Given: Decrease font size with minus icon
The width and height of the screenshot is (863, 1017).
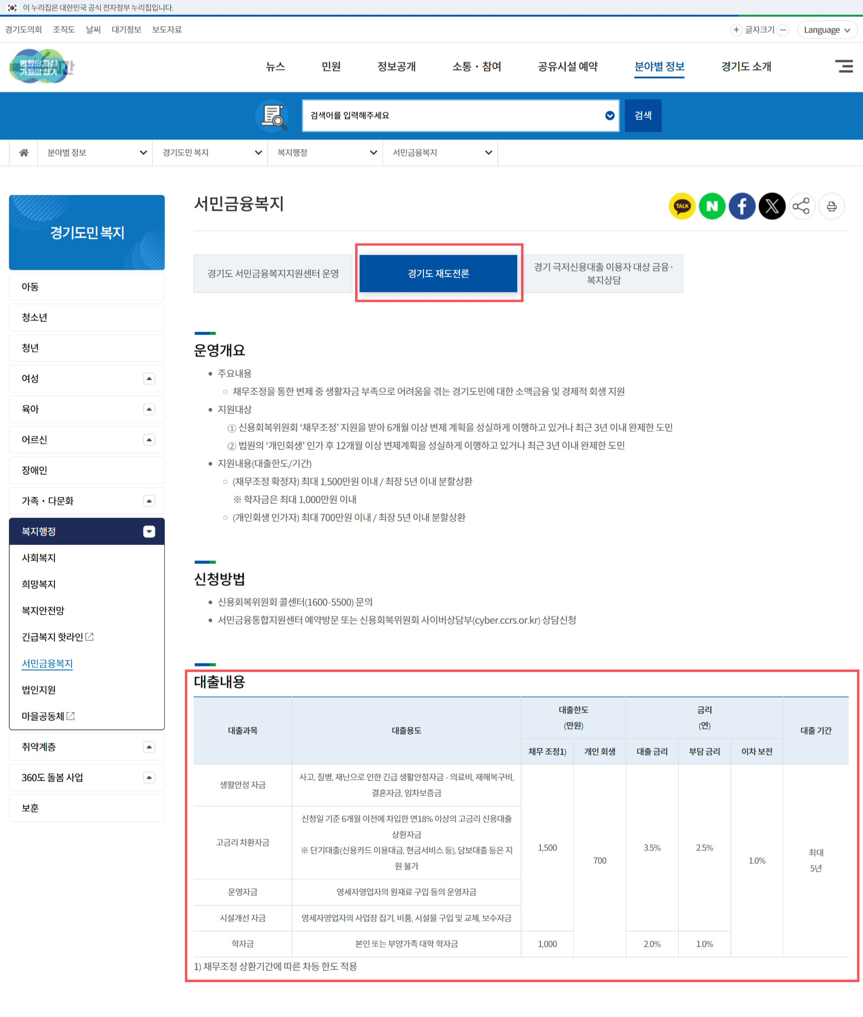Looking at the screenshot, I should [x=783, y=30].
